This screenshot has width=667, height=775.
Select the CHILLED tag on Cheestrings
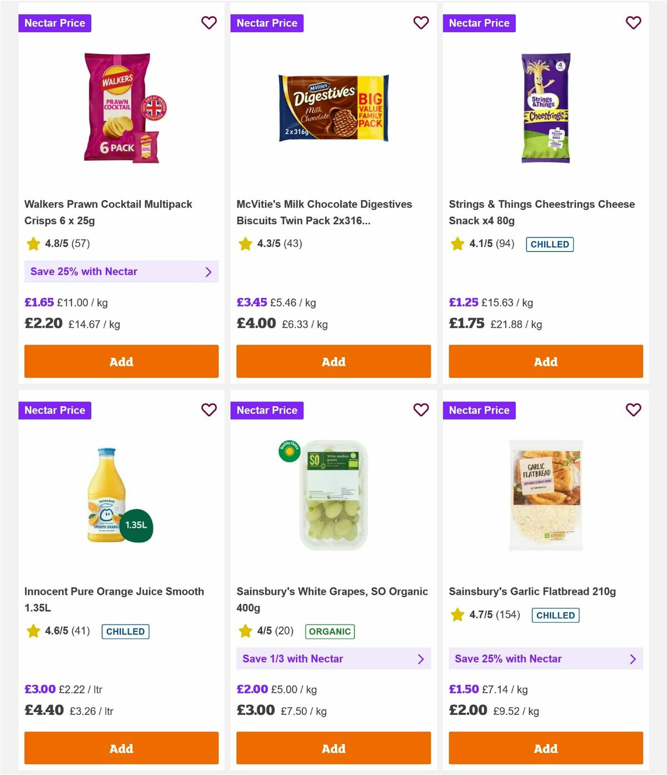550,244
